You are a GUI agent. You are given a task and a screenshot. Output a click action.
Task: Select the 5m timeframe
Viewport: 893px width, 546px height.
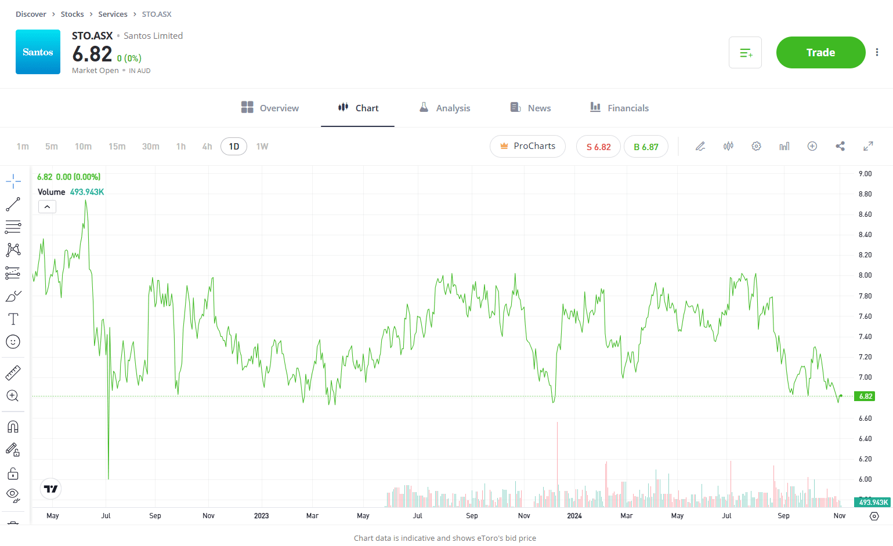click(52, 147)
